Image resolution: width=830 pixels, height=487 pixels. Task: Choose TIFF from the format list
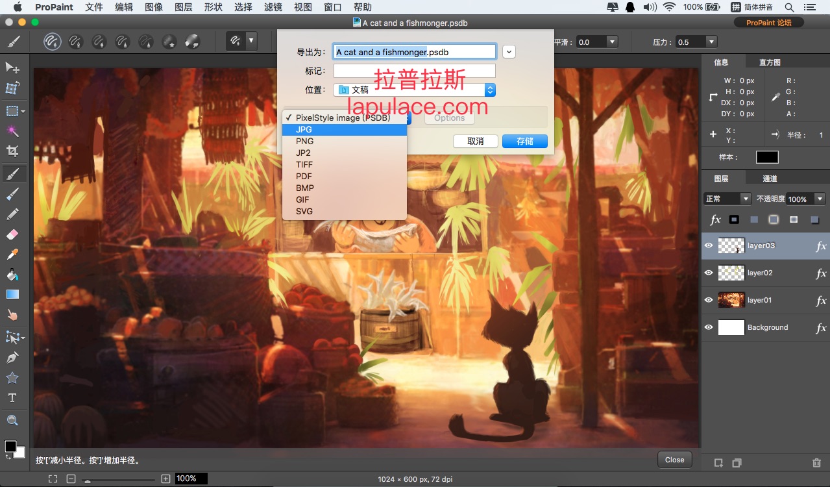pos(345,164)
